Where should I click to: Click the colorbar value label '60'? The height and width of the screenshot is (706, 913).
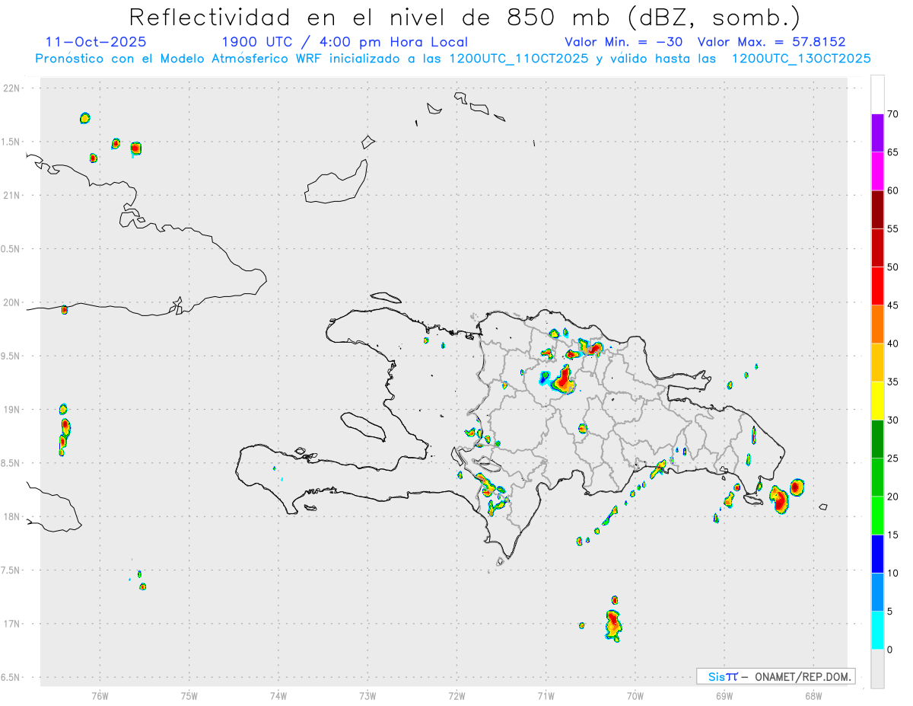coord(892,190)
